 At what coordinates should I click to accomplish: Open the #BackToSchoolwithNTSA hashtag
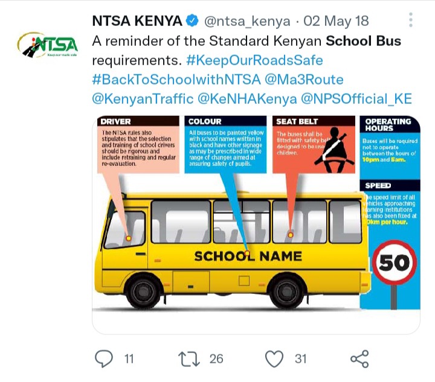click(x=176, y=80)
